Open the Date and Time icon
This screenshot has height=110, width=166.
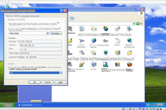pyautogui.click(x=118, y=29)
